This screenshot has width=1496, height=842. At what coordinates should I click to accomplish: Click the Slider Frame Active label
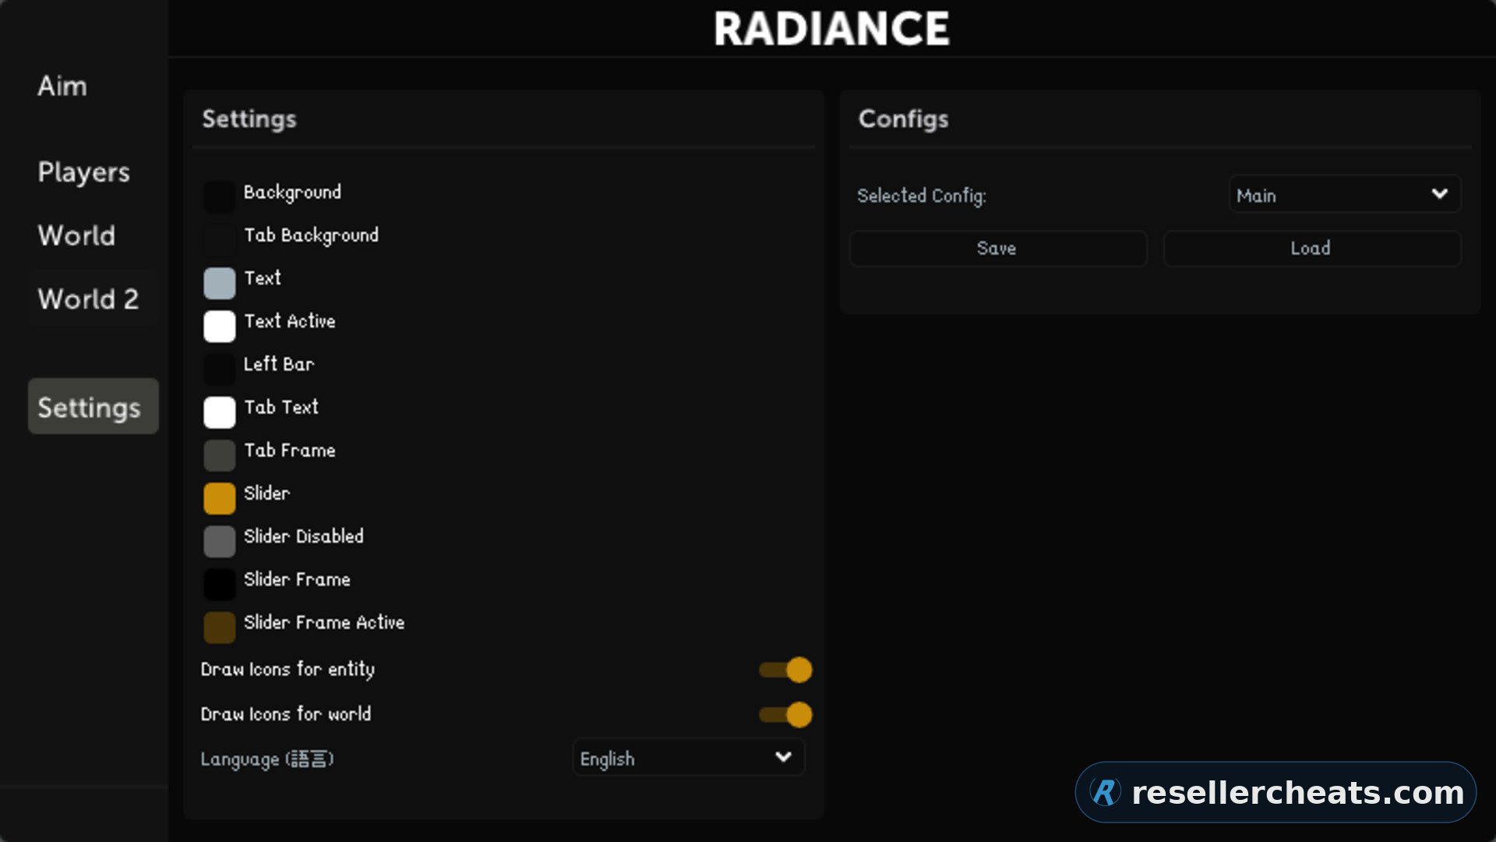coord(324,622)
